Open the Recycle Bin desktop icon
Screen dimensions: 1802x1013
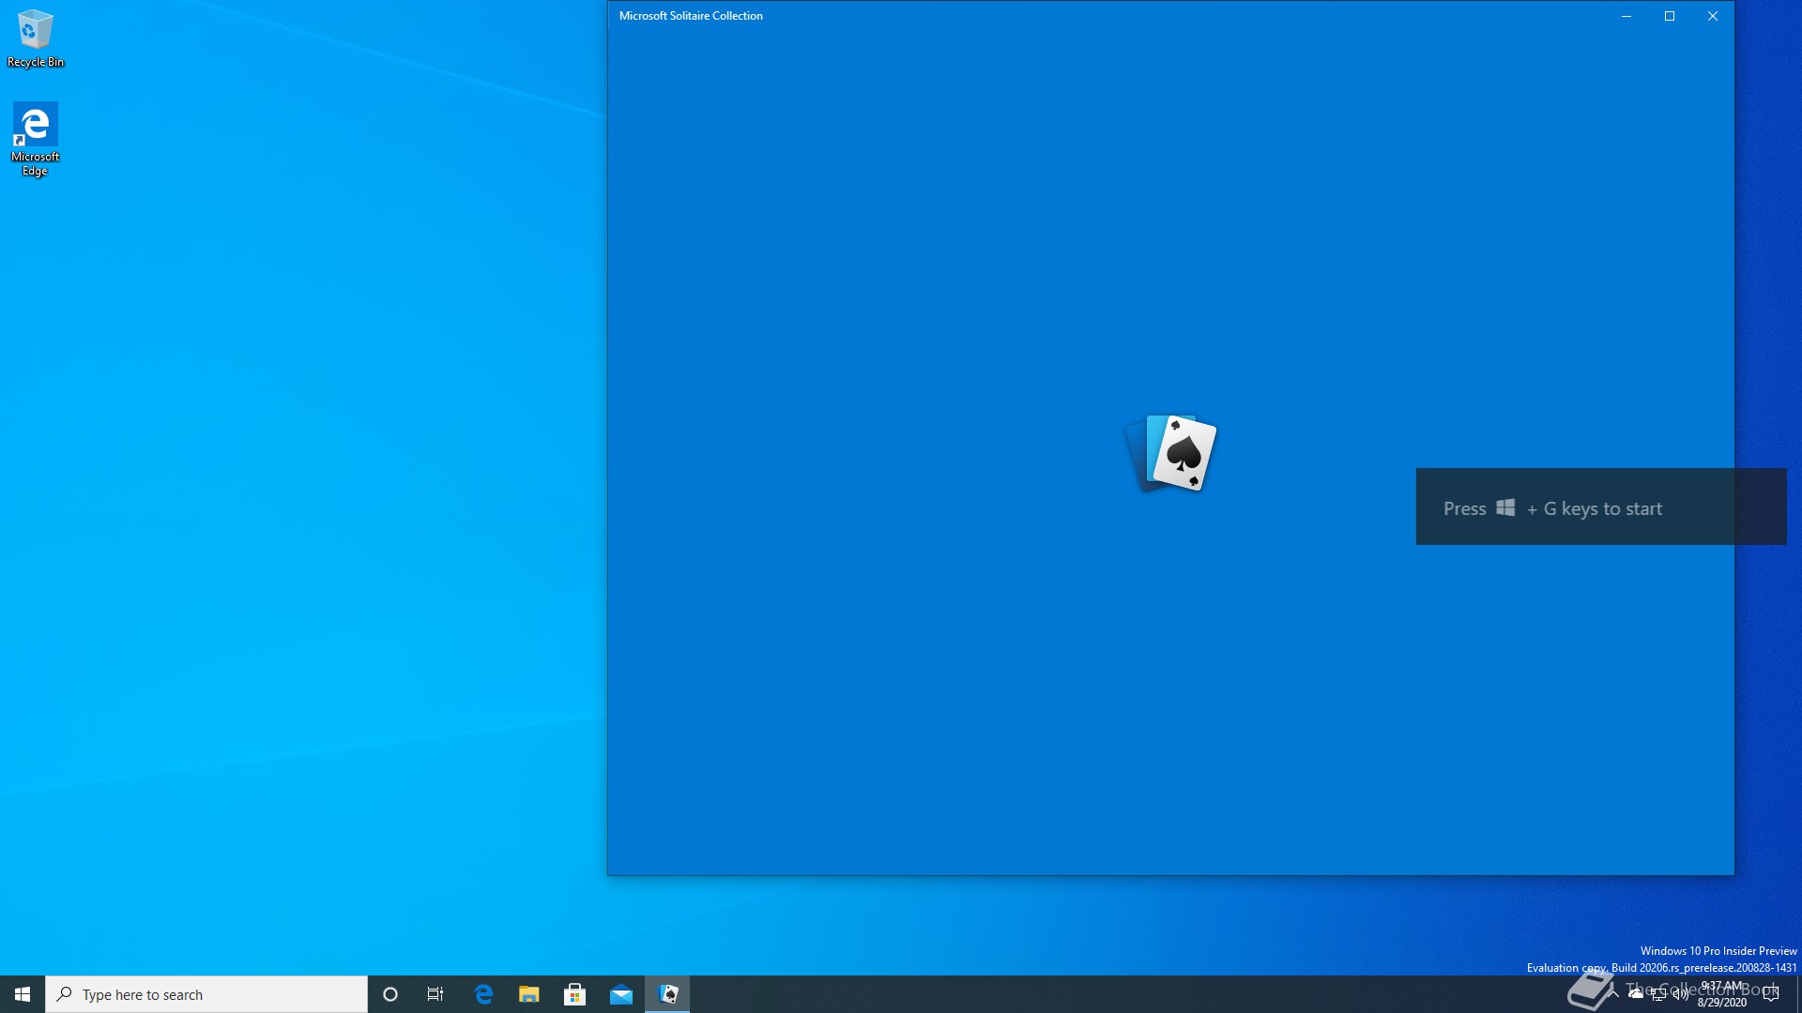click(x=36, y=38)
